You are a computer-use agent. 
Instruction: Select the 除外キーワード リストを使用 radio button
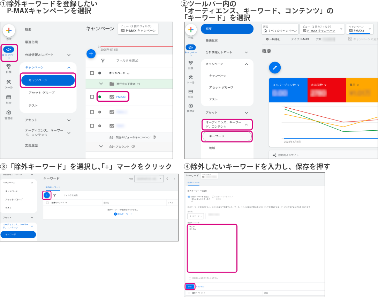[213, 197]
